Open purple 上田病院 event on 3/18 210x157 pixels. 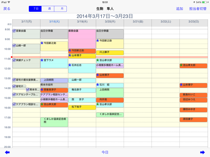click(54, 80)
